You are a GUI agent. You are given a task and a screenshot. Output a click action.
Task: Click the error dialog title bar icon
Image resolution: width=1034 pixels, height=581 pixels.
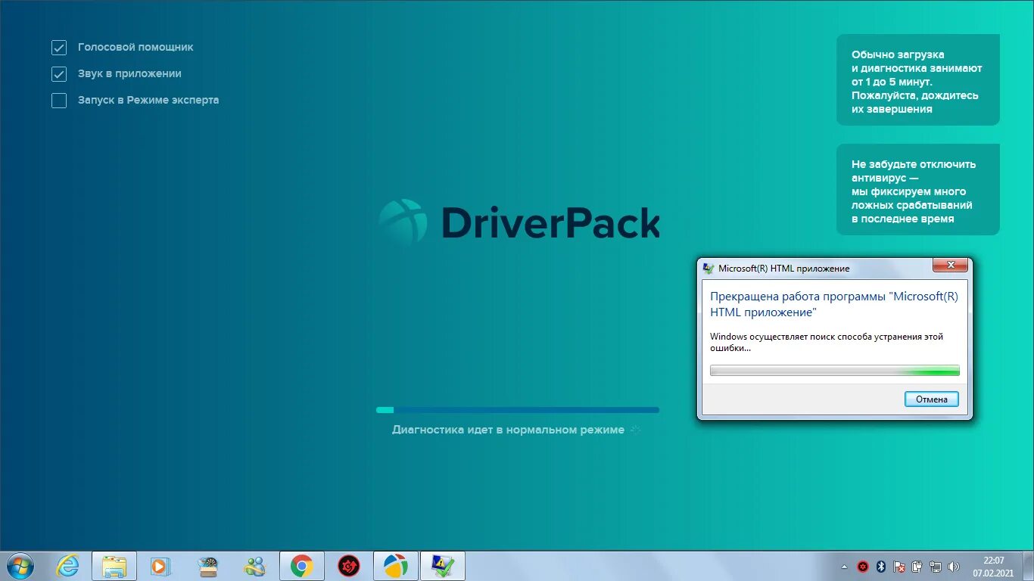tap(709, 268)
